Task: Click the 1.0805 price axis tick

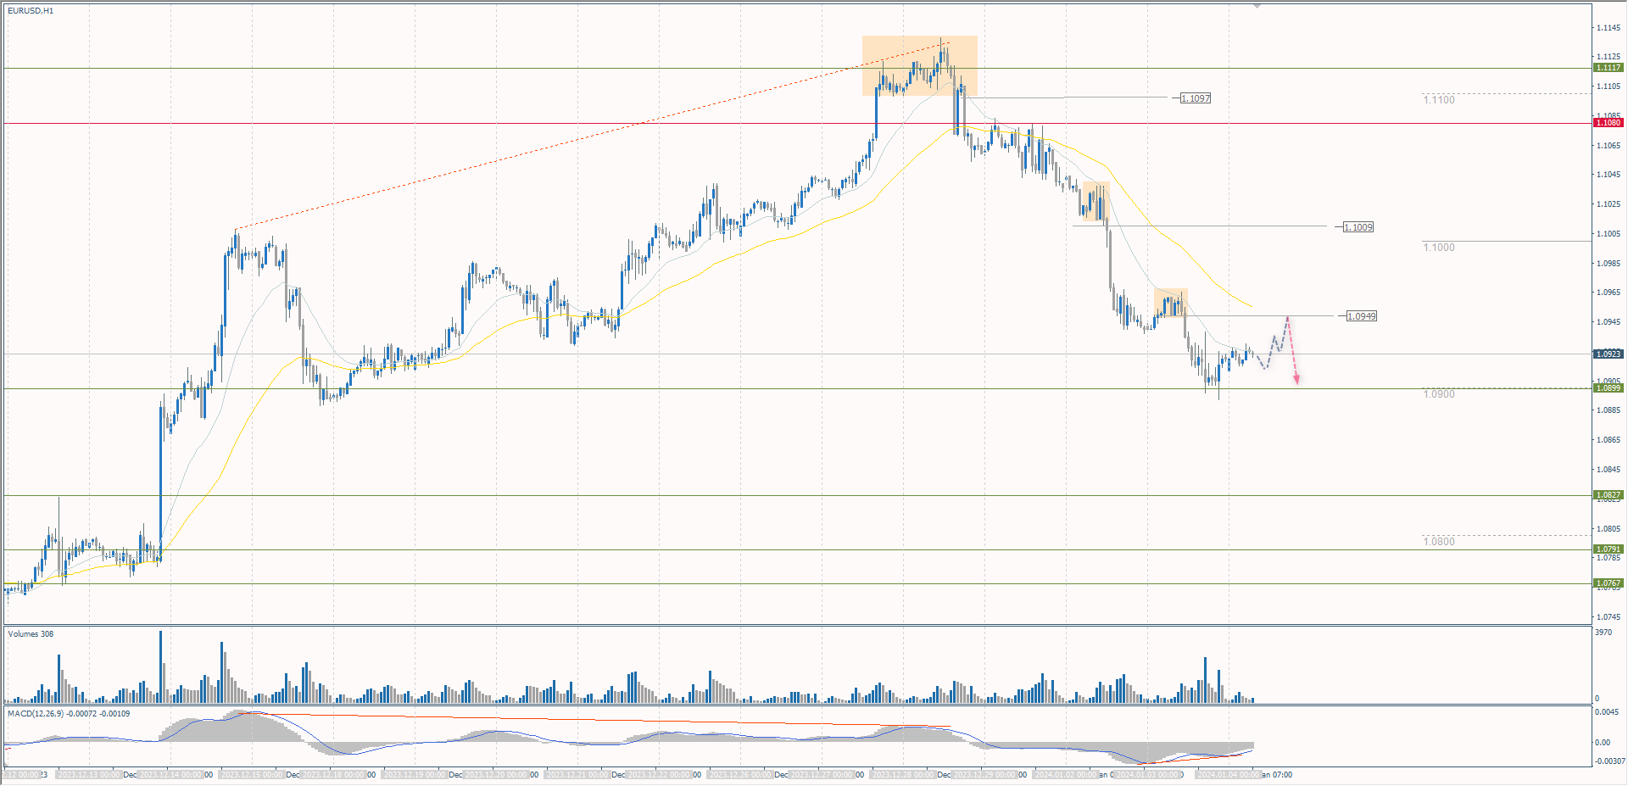Action: tap(1608, 529)
